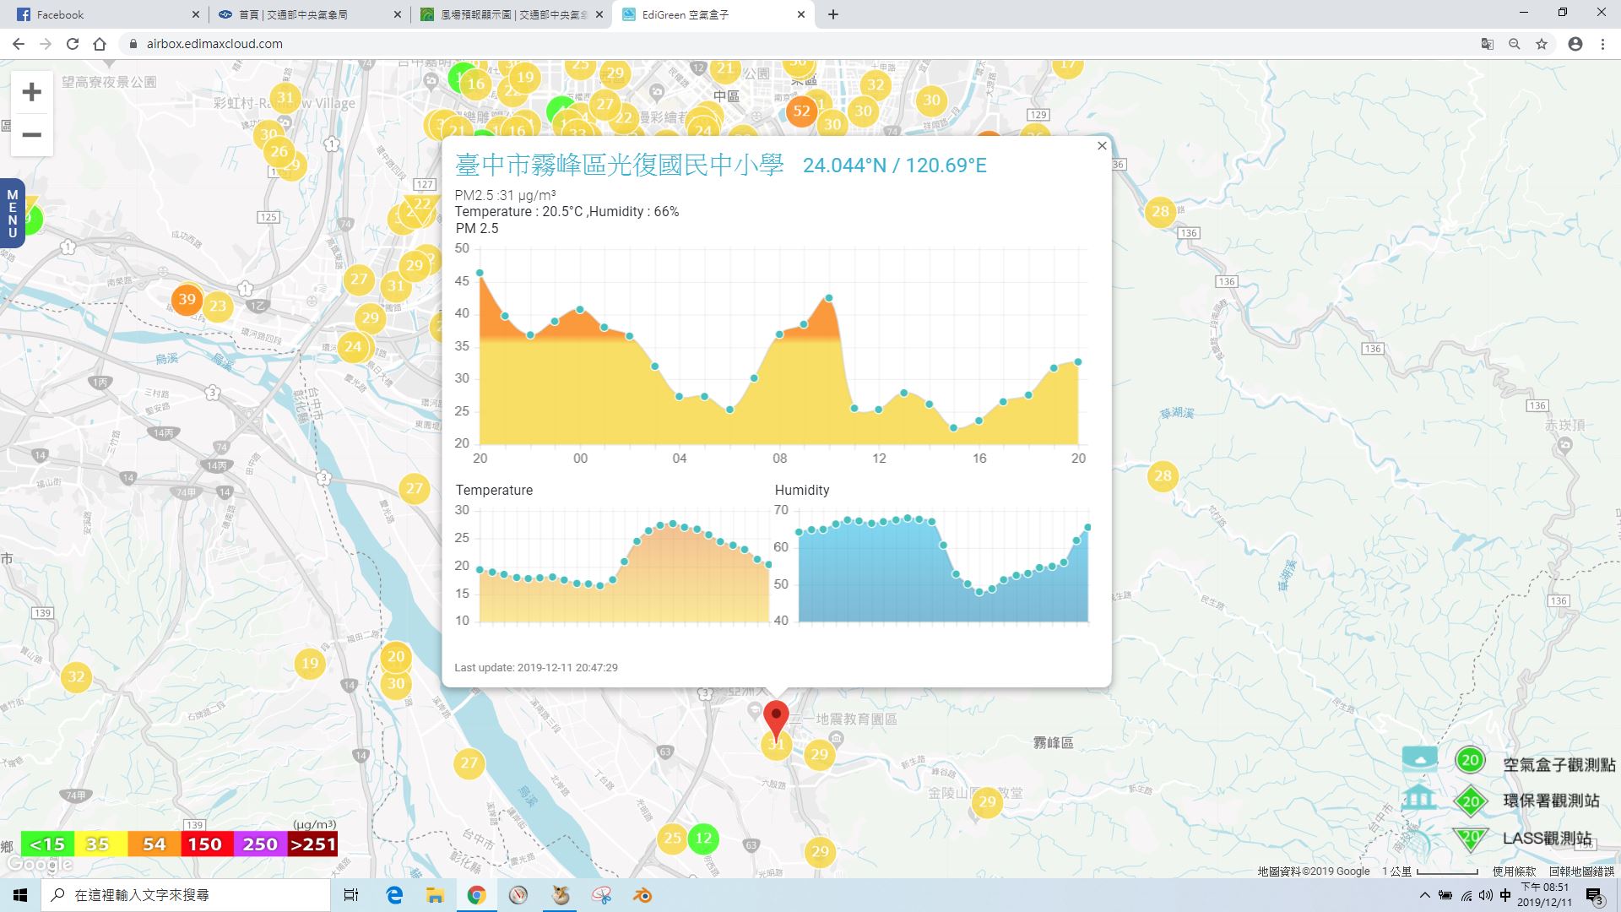The height and width of the screenshot is (912, 1621).
Task: Go back in browser history
Action: coord(19,44)
